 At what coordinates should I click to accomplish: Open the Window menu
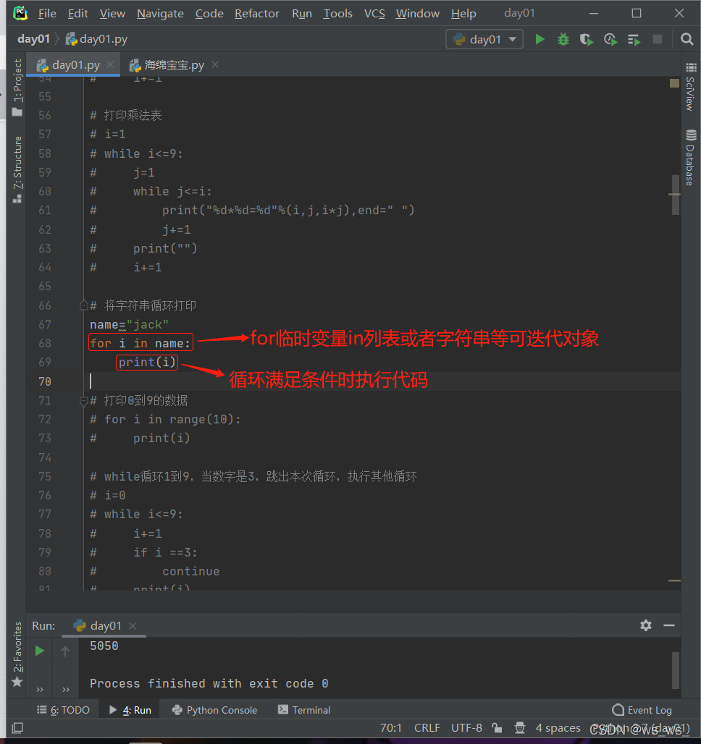[417, 13]
